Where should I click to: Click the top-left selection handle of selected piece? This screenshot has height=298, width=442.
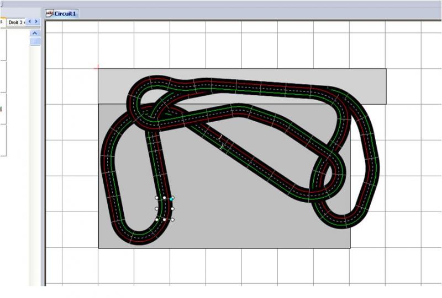[x=157, y=198]
